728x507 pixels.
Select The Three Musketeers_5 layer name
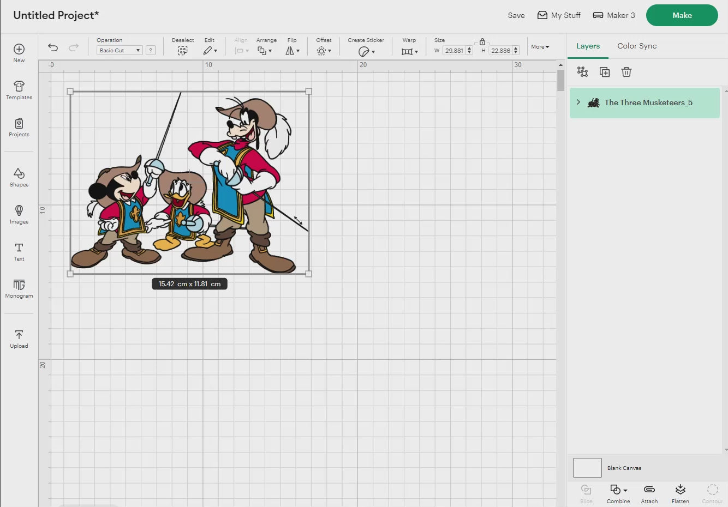(648, 102)
